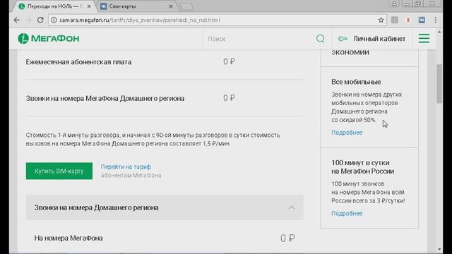
Task: Click the Chrome user profile icon
Action: (x=394, y=3)
